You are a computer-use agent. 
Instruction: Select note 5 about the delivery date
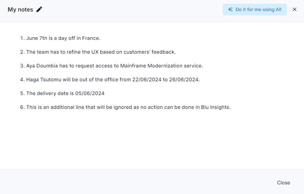tap(62, 94)
